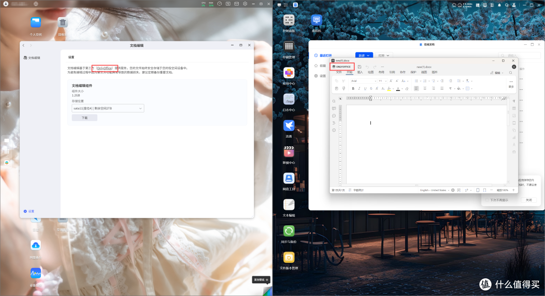The image size is (545, 296).
Task: Switch to the 引用 tab
Action: (392, 72)
